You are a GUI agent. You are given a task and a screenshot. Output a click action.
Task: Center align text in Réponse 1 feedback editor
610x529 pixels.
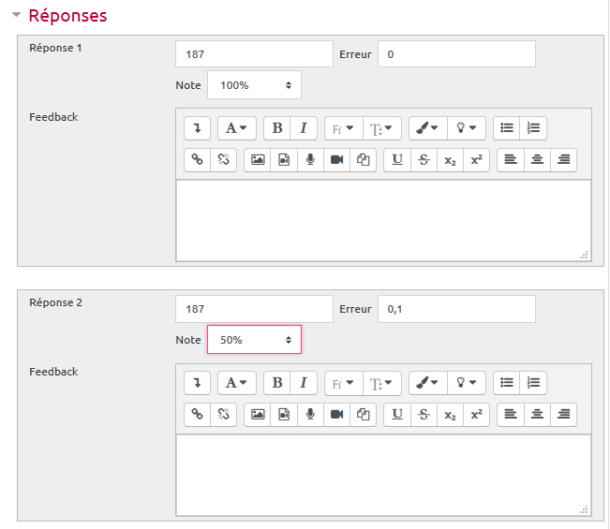(536, 160)
